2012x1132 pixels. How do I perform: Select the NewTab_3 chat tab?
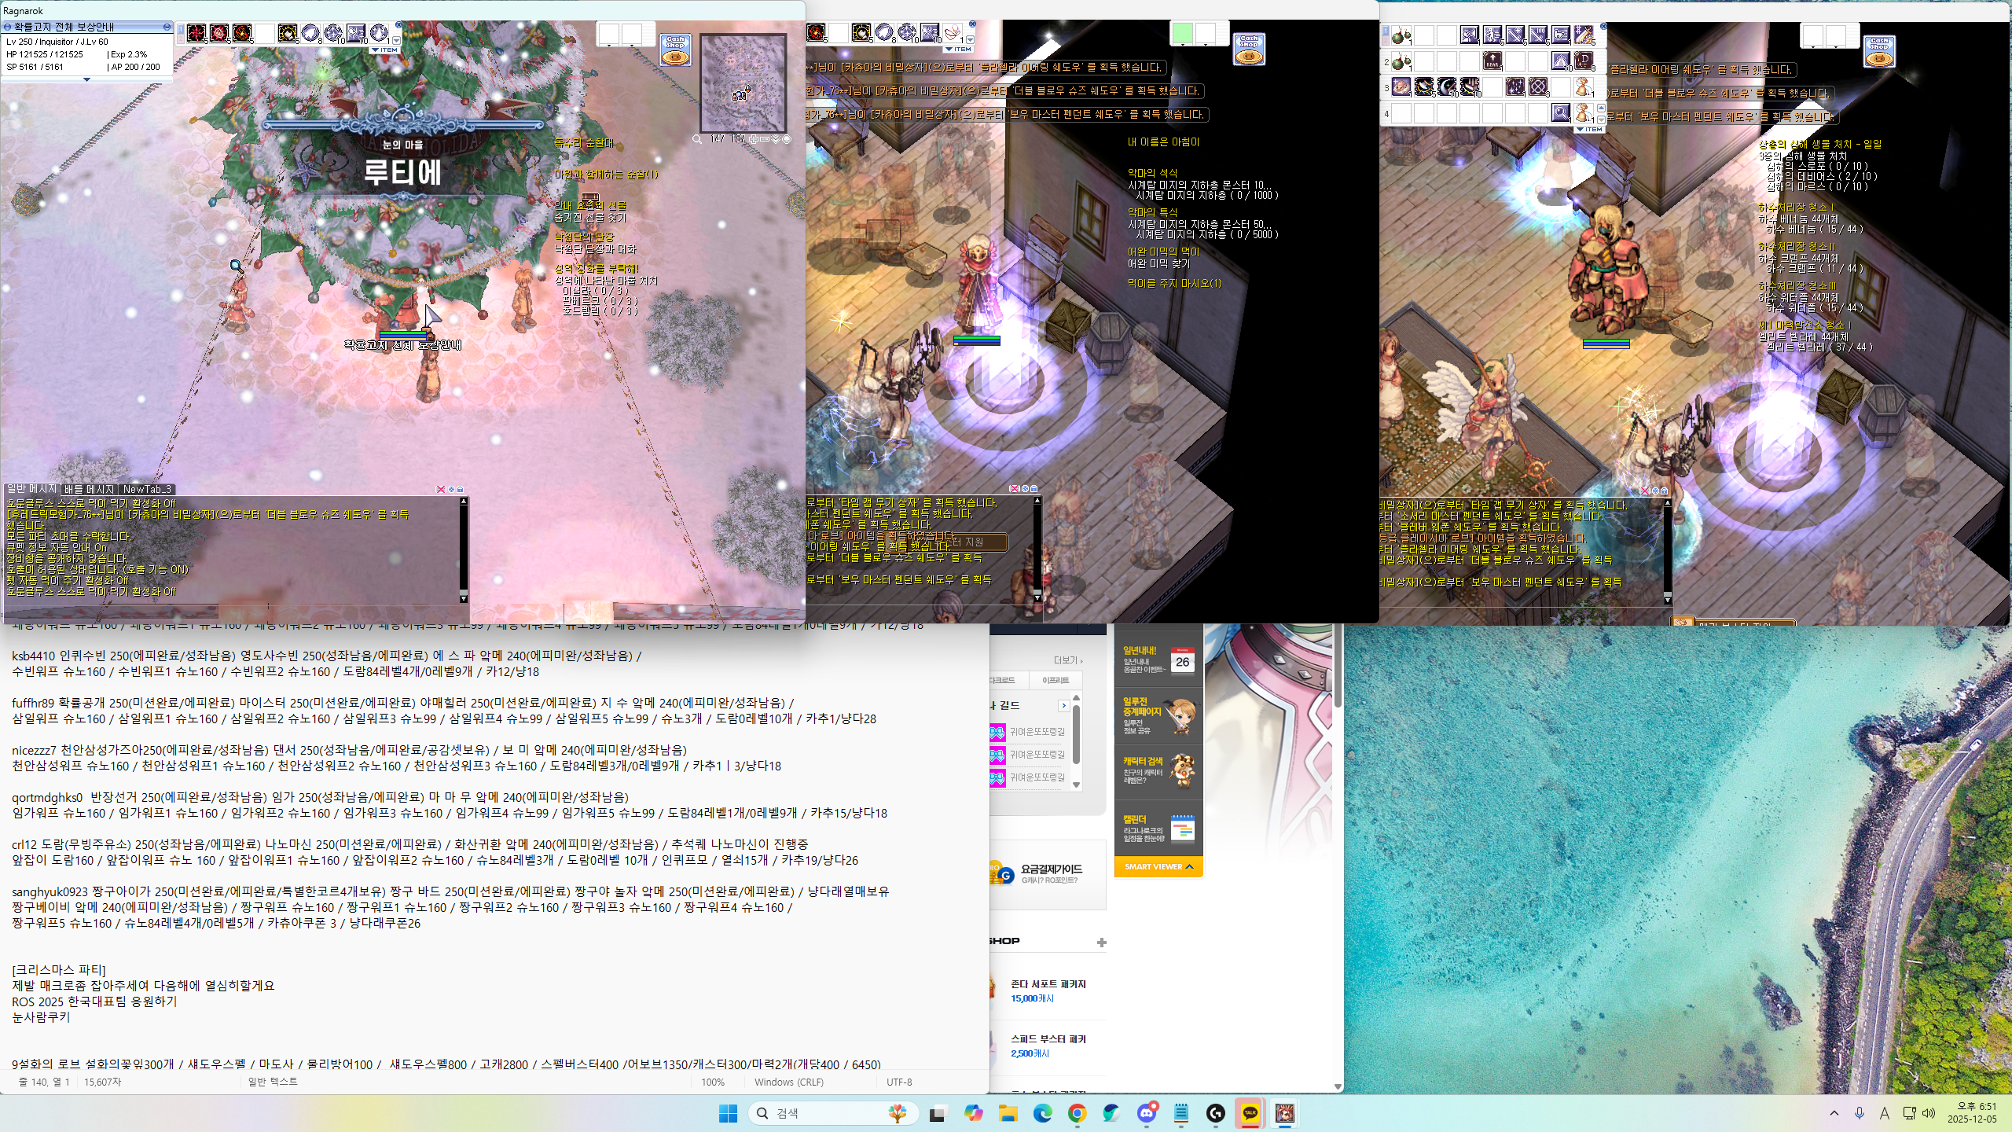point(147,489)
